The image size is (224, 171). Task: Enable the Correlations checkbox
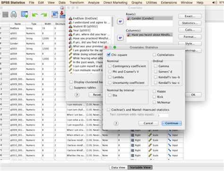pos(155,55)
